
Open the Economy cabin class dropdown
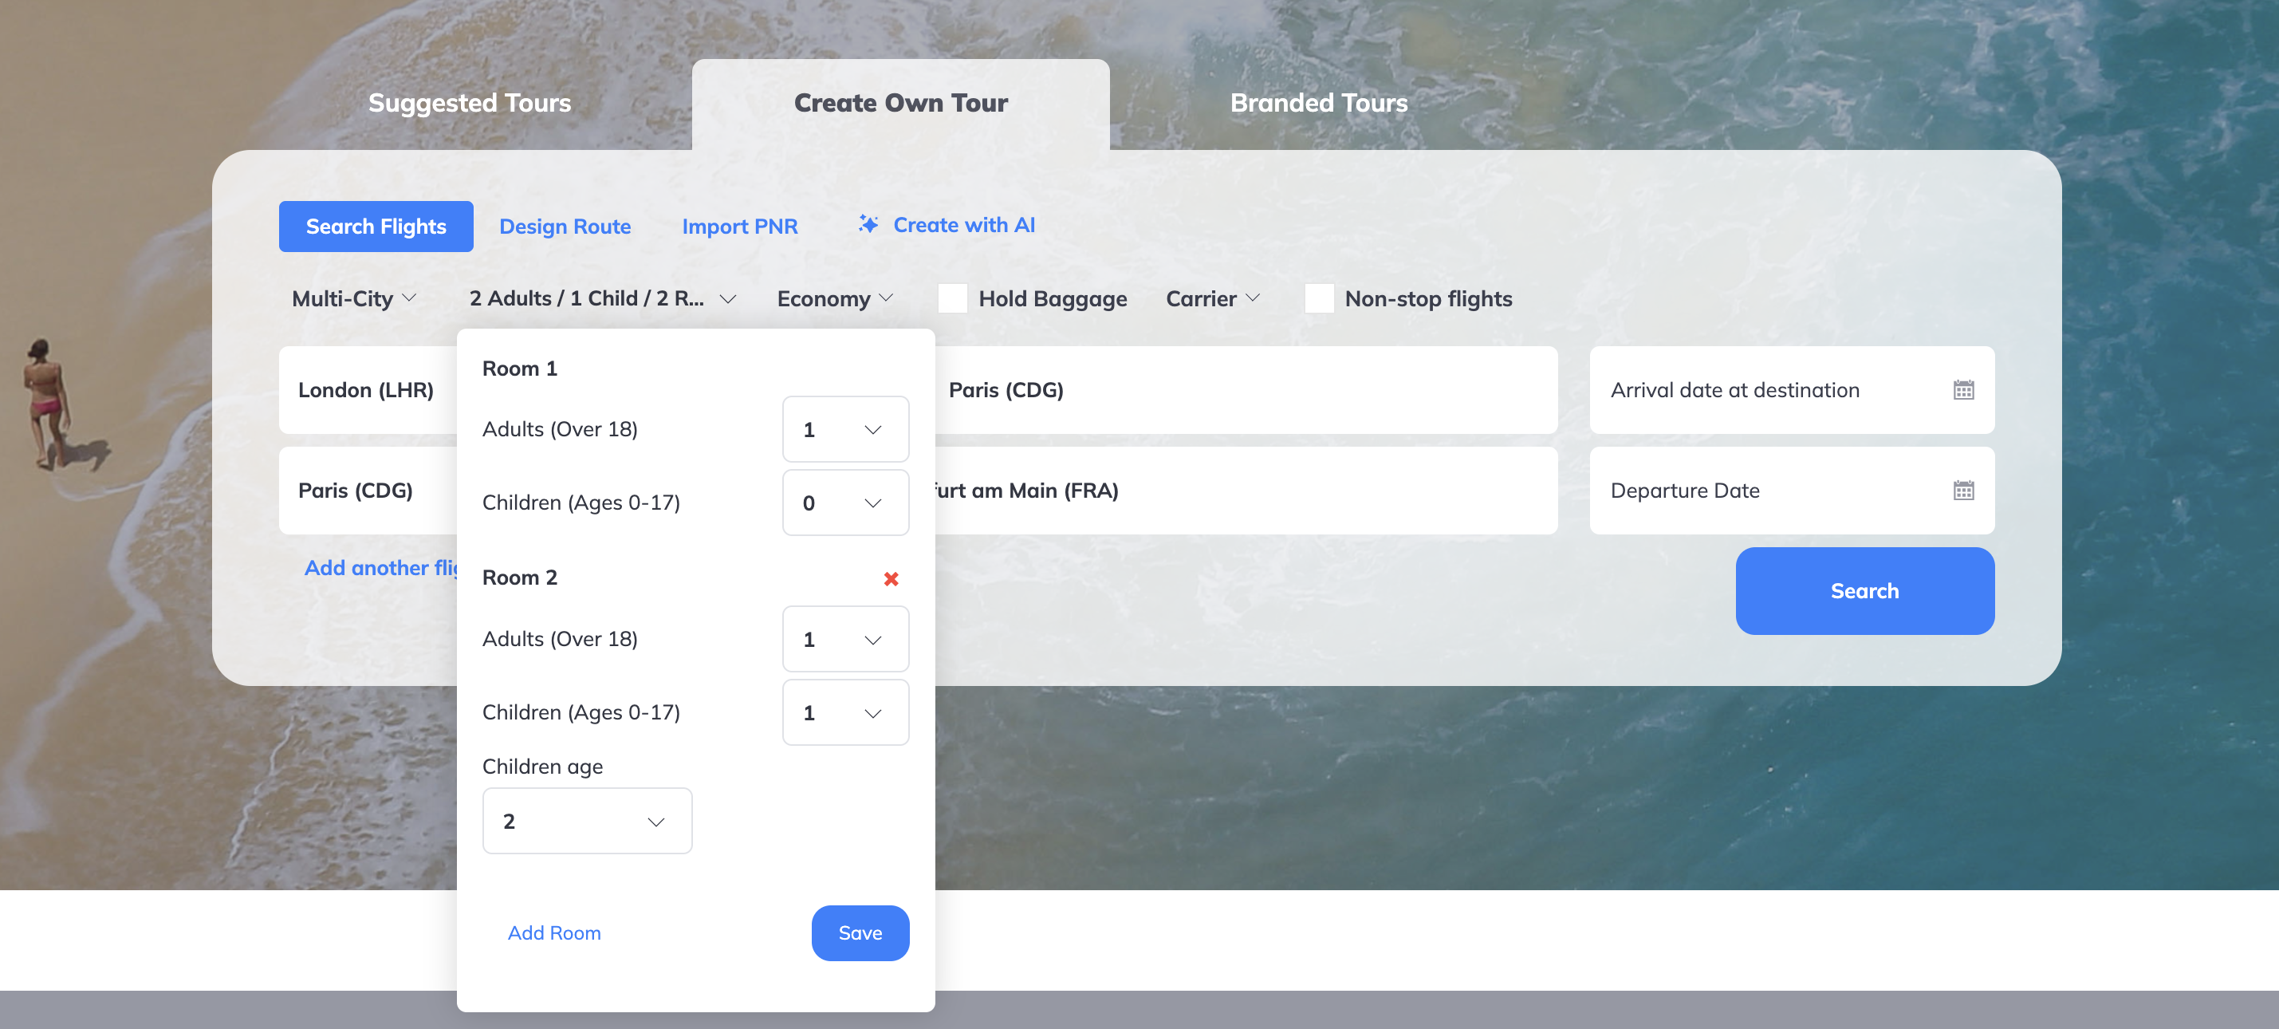coord(835,299)
